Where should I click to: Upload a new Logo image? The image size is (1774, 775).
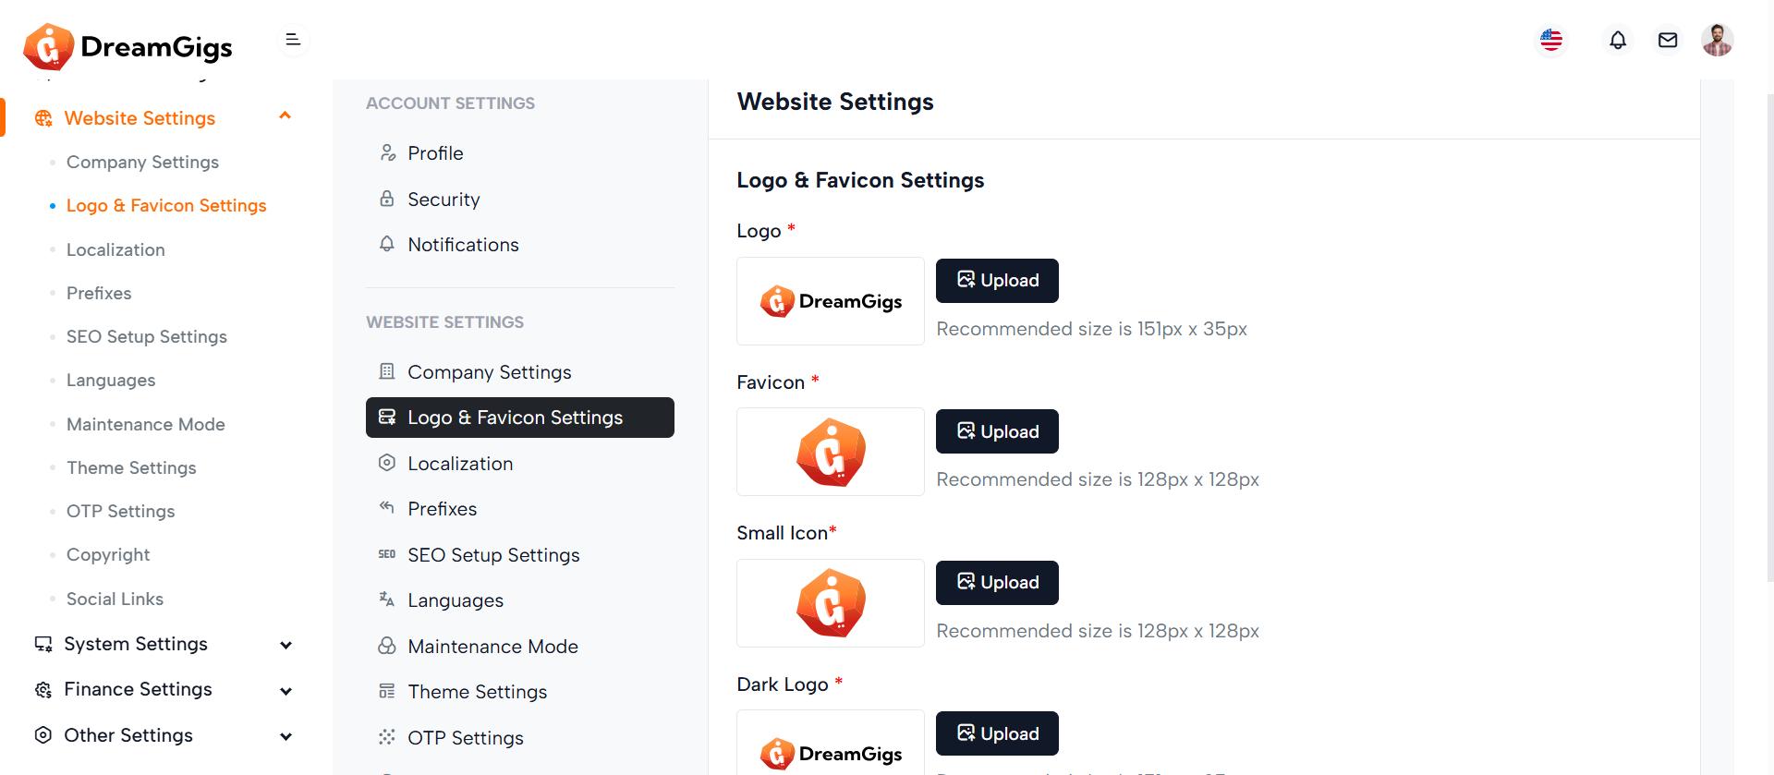pos(997,281)
